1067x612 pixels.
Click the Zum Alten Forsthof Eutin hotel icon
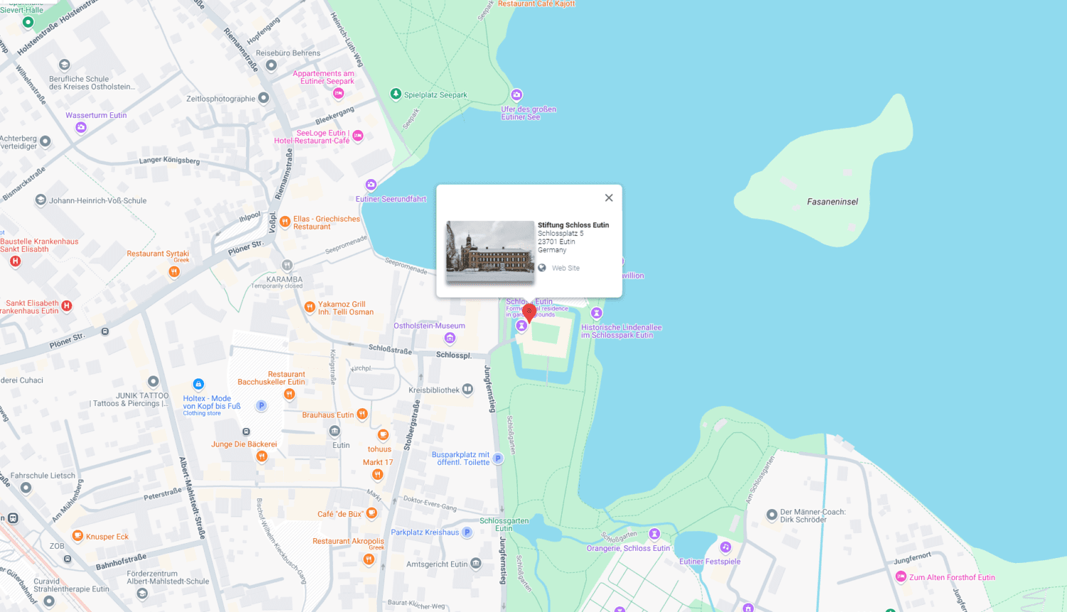901,576
